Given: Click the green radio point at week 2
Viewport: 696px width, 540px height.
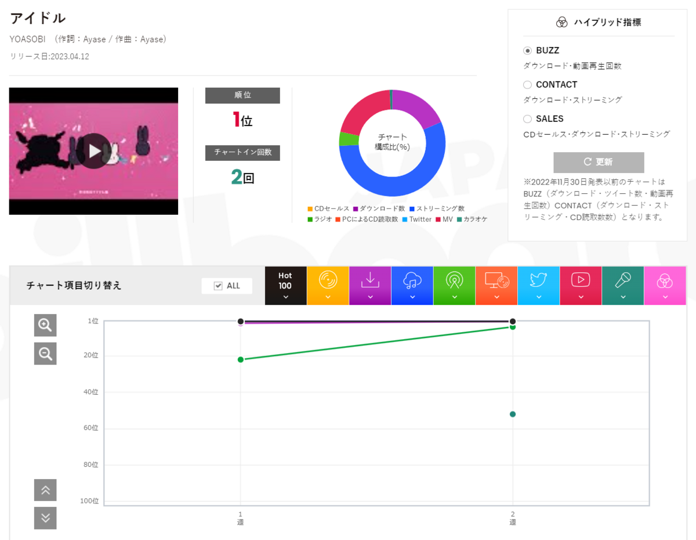Looking at the screenshot, I should tap(513, 327).
